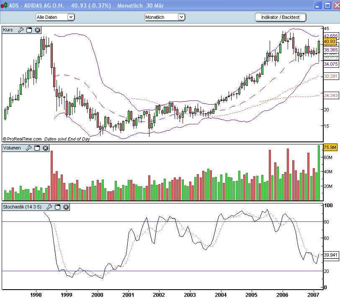Click the Indikator / Backtest button
This screenshot has height=298, width=340.
tap(281, 17)
